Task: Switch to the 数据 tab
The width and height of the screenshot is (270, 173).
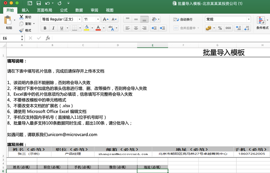Action: point(79,10)
